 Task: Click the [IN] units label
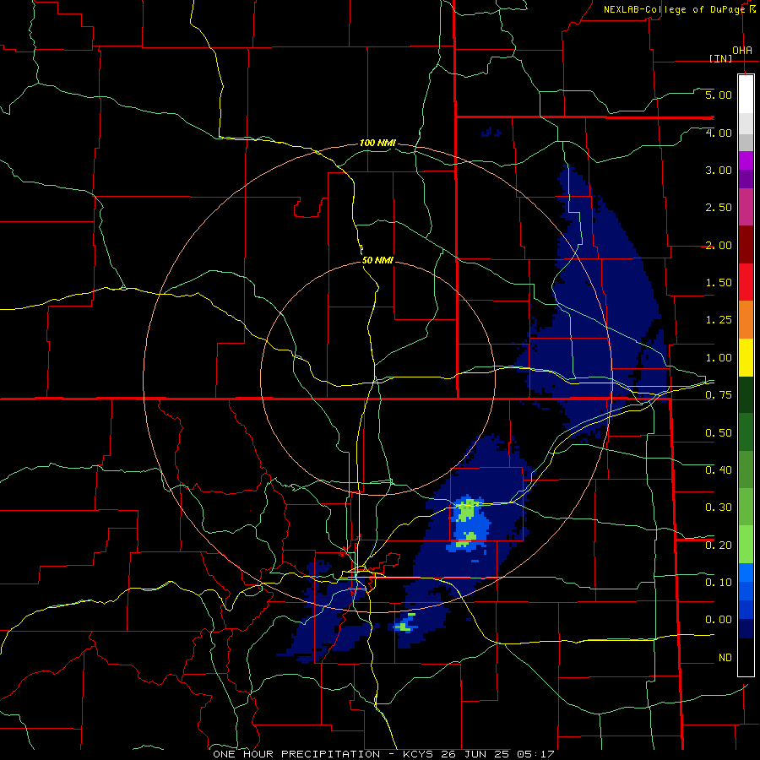[x=720, y=58]
